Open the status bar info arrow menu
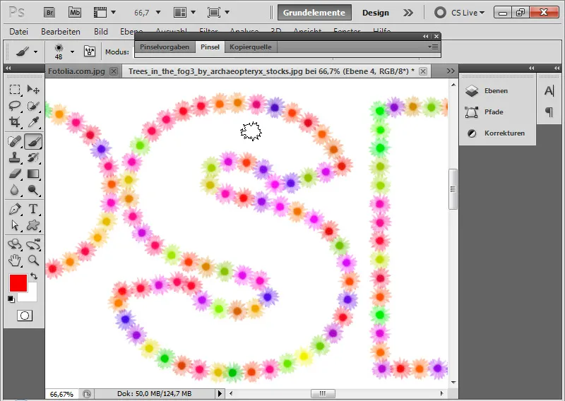 point(220,394)
